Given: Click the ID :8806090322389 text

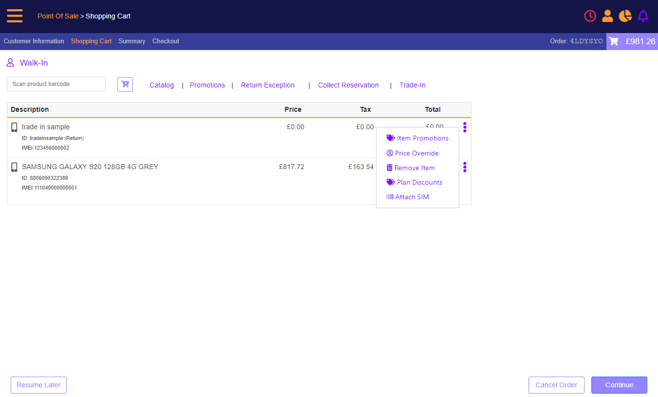Looking at the screenshot, I should pos(45,178).
